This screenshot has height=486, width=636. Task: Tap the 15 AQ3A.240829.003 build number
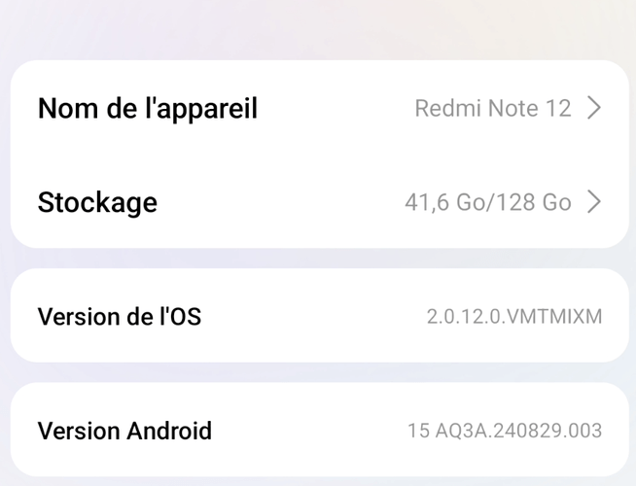click(x=505, y=430)
